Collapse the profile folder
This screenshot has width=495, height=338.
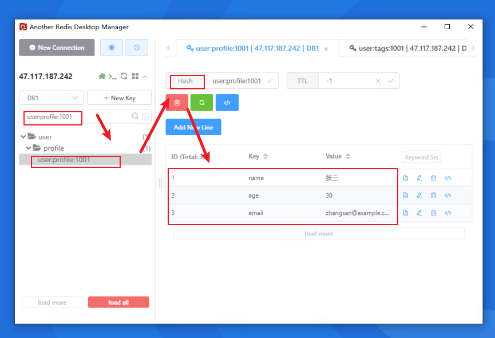tap(29, 148)
